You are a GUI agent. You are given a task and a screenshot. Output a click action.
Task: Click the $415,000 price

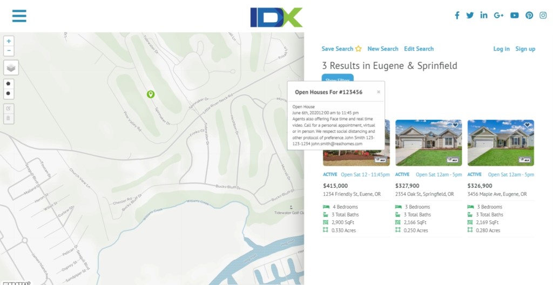pos(335,186)
